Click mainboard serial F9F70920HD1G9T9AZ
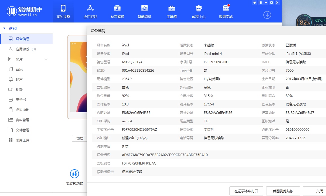Viewport: 326px width, 196px height. [x=139, y=129]
